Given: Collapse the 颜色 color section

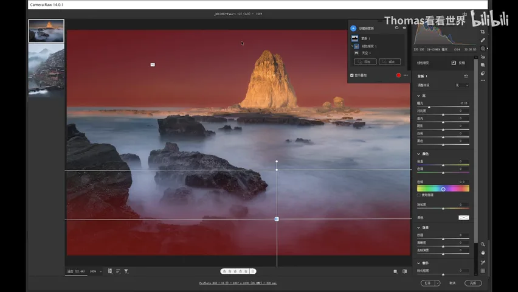Looking at the screenshot, I should (x=418, y=154).
